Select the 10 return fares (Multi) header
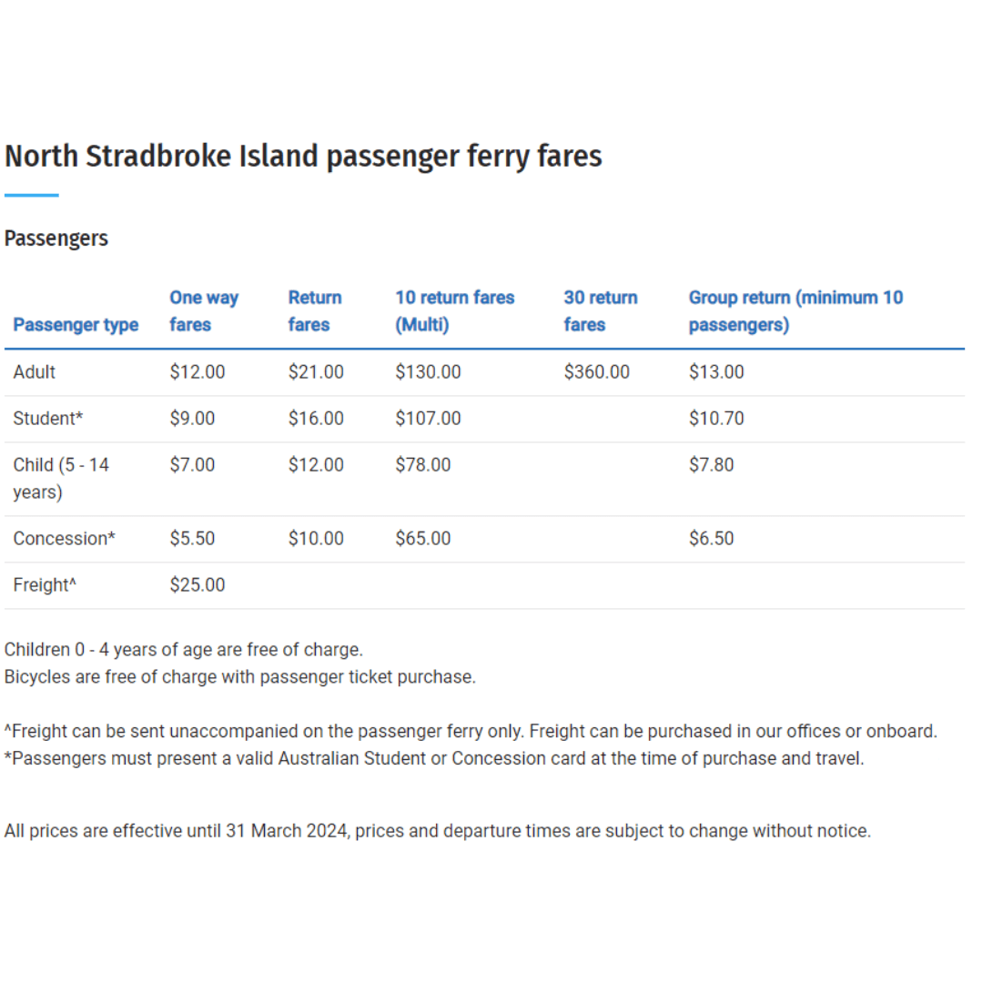Screen dimensions: 983x983 pos(454,311)
